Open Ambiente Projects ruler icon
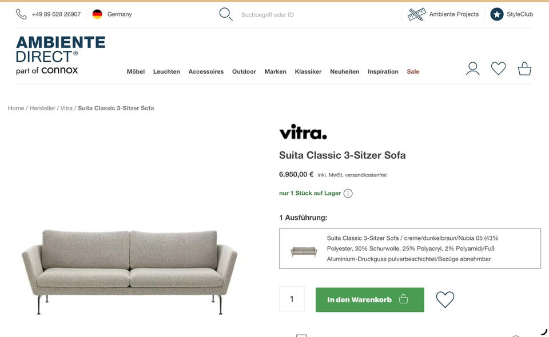The height and width of the screenshot is (337, 549). click(x=417, y=14)
